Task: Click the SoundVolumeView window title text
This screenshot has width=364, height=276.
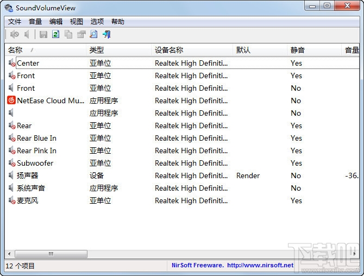Action: pos(46,8)
